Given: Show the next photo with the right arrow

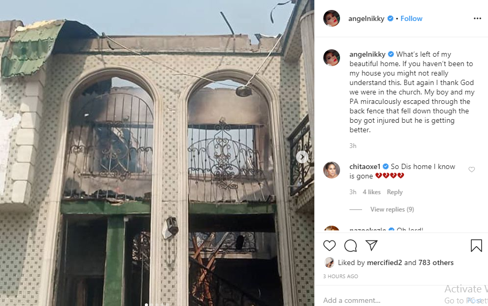Looking at the screenshot, I should [302, 156].
